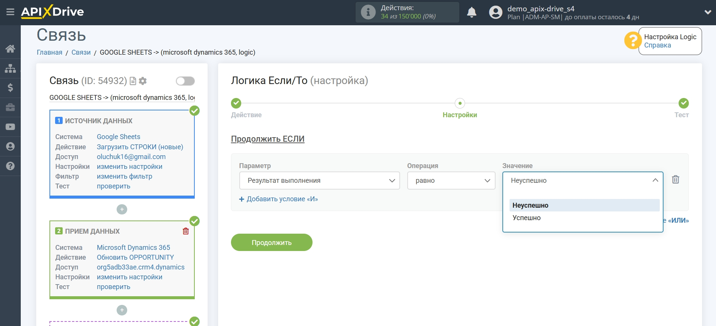This screenshot has height=326, width=716.
Task: Open connection document copy icon
Action: [133, 81]
